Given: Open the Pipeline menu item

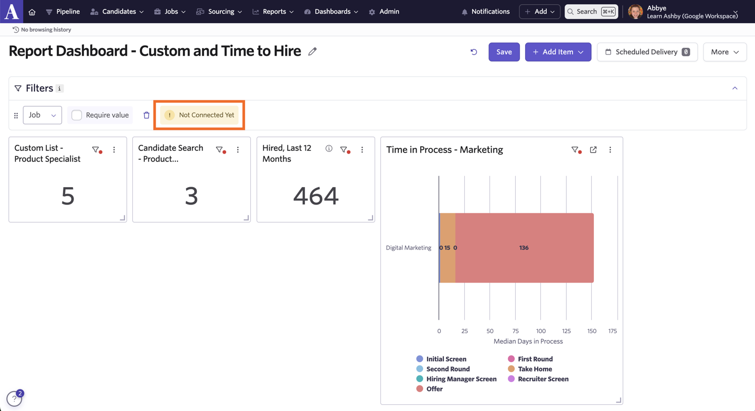Looking at the screenshot, I should (62, 12).
